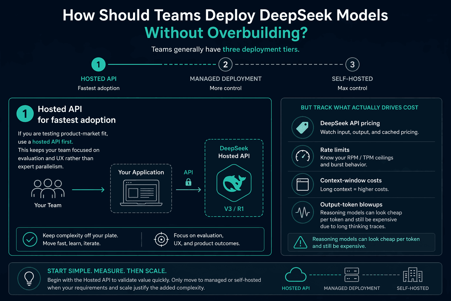Screen dimensions: 451x301
Task: Click 'due to long thinking traces.' line
Action: 353,226
